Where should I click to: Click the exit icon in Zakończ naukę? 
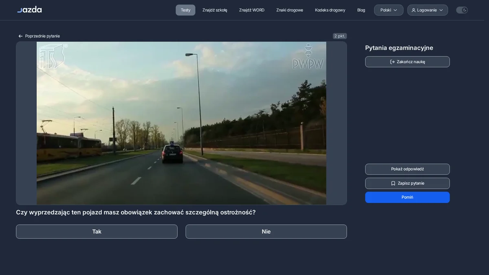point(392,62)
